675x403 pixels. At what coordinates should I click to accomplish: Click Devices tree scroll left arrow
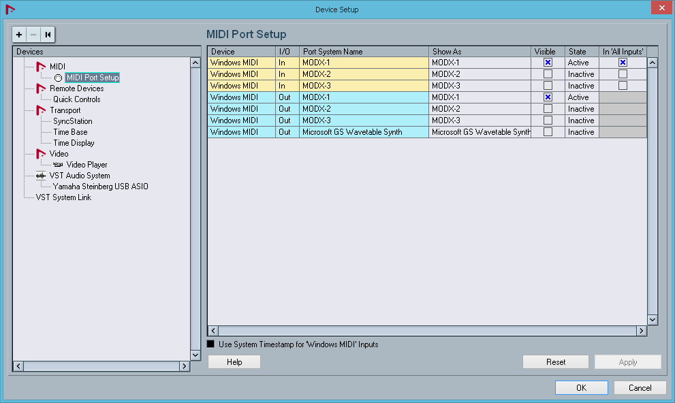(x=18, y=366)
